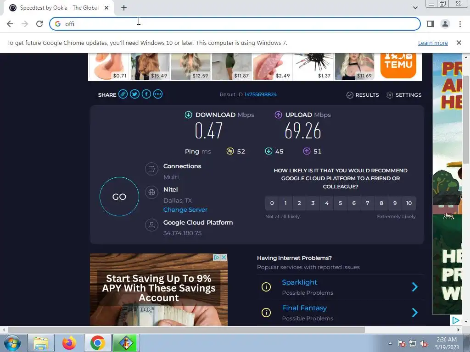Click the Final Fantasy info icon
This screenshot has width=470, height=352.
pos(266,313)
